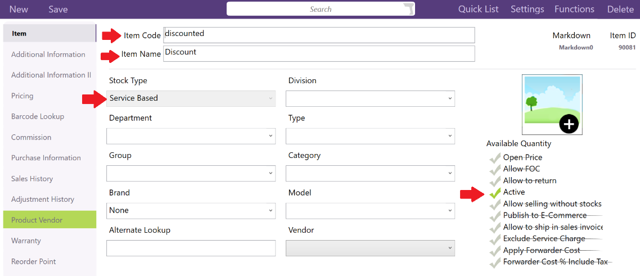640x276 pixels.
Task: Switch to the Pricing tab
Action: pos(22,96)
